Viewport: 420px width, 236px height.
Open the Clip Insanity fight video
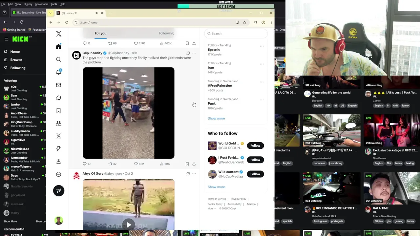click(x=129, y=113)
